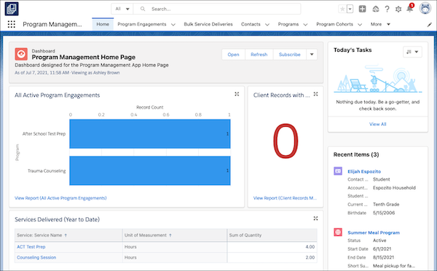
Task: Click the Program Management app logo
Action: [12, 9]
